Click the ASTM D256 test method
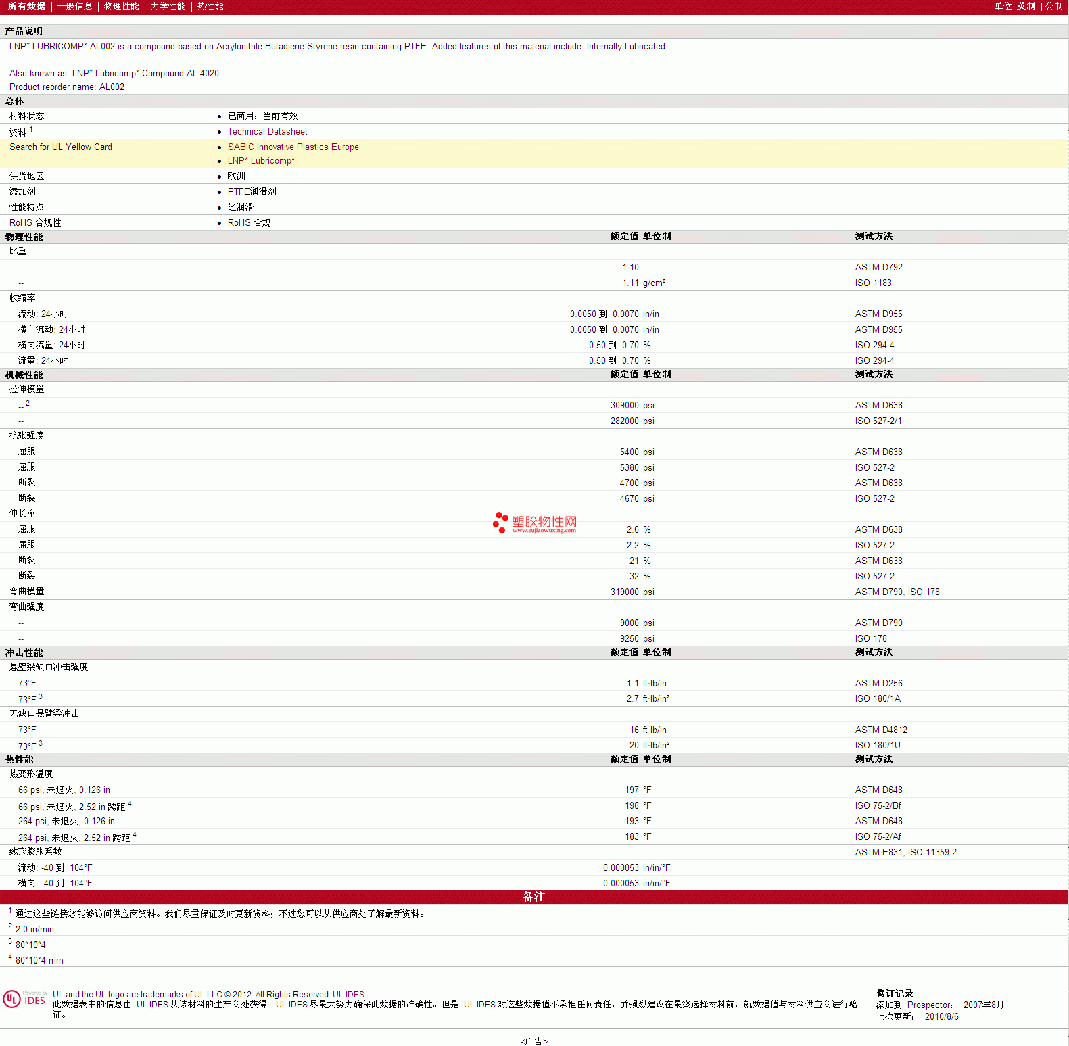 (x=878, y=684)
